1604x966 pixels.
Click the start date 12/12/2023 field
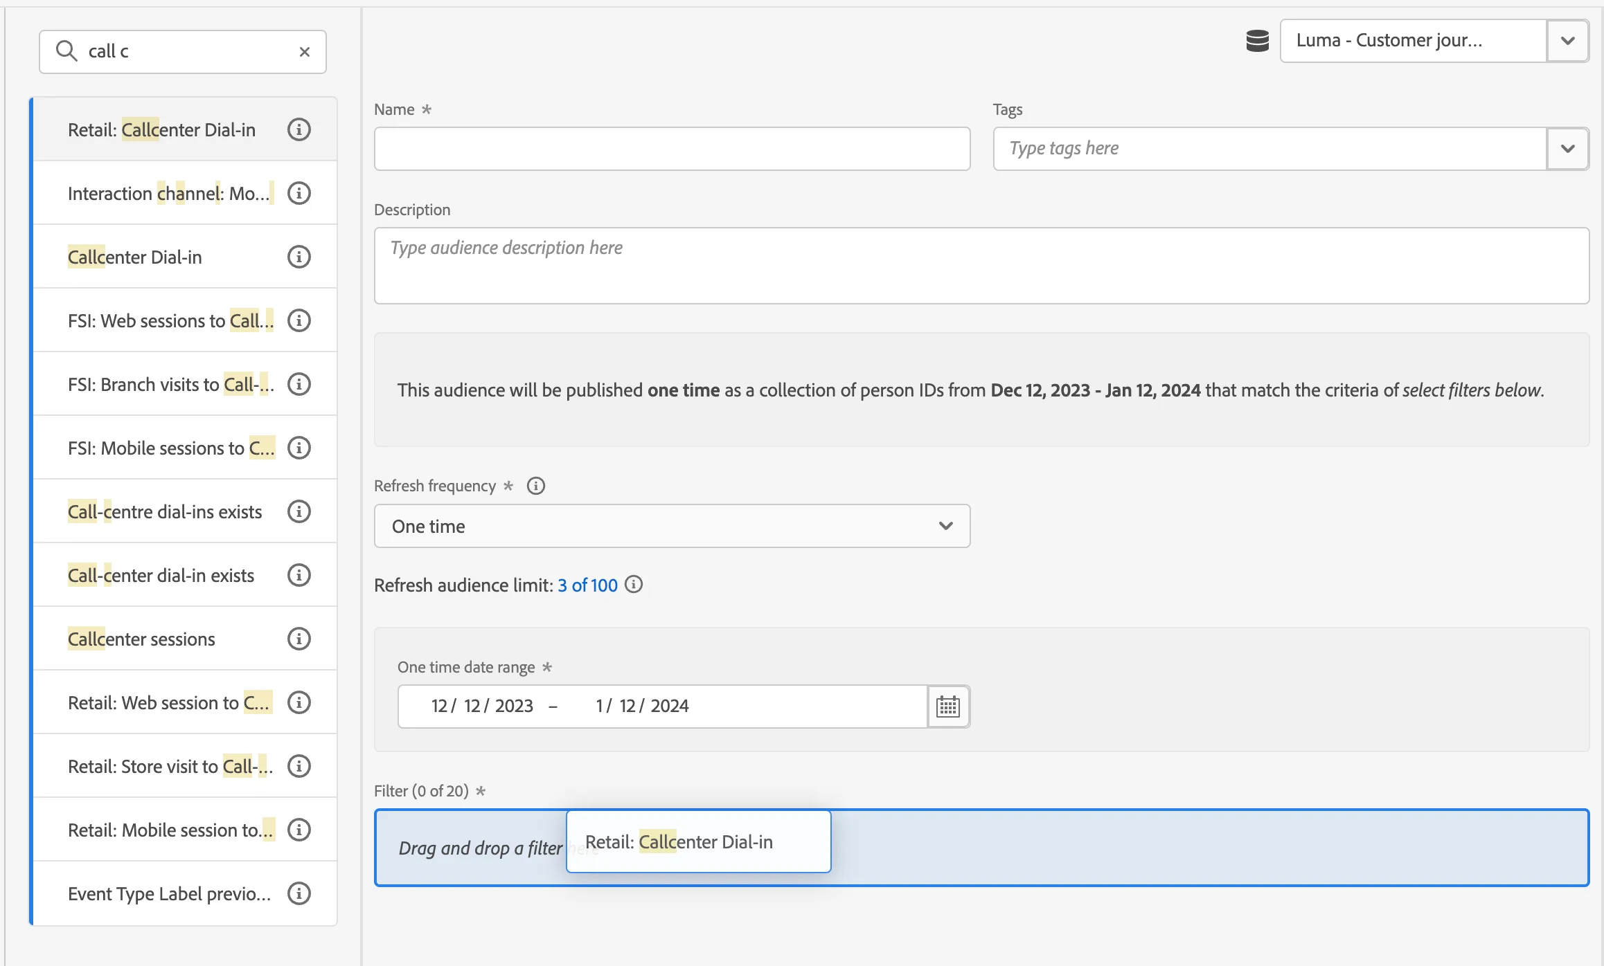(482, 706)
